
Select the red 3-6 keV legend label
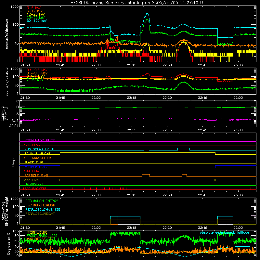point(33,8)
